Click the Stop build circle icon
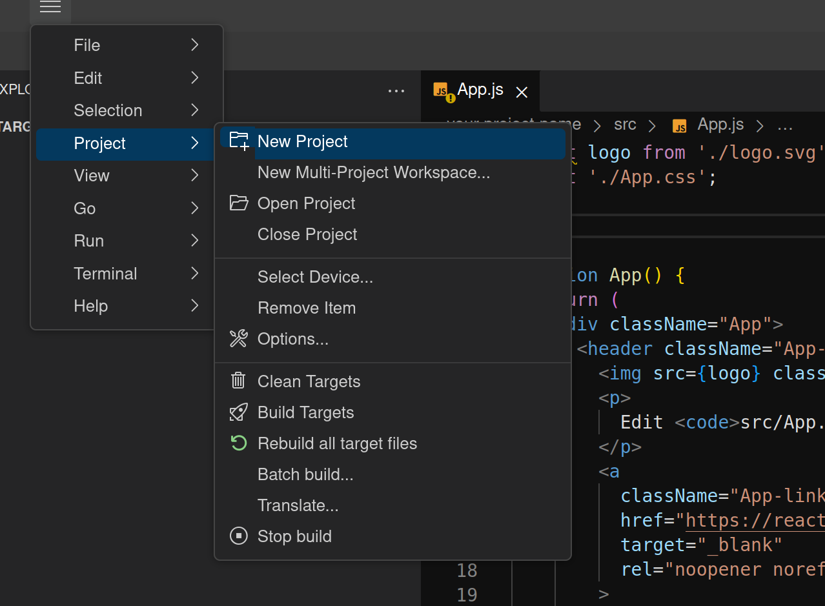The height and width of the screenshot is (606, 825). tap(239, 536)
